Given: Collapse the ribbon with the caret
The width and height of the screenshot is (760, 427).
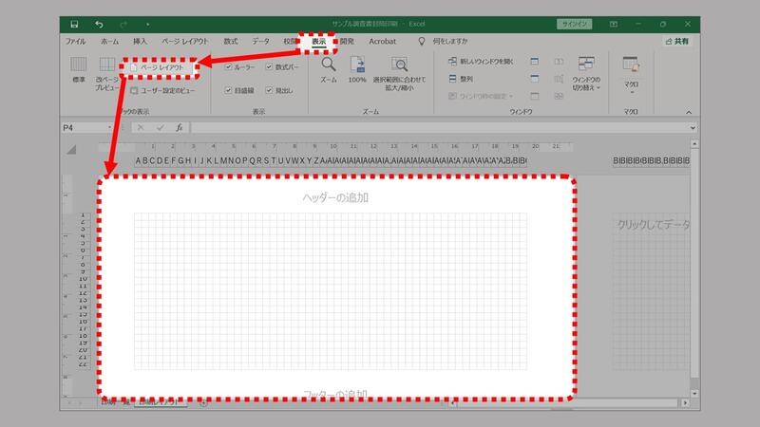Looking at the screenshot, I should point(689,112).
